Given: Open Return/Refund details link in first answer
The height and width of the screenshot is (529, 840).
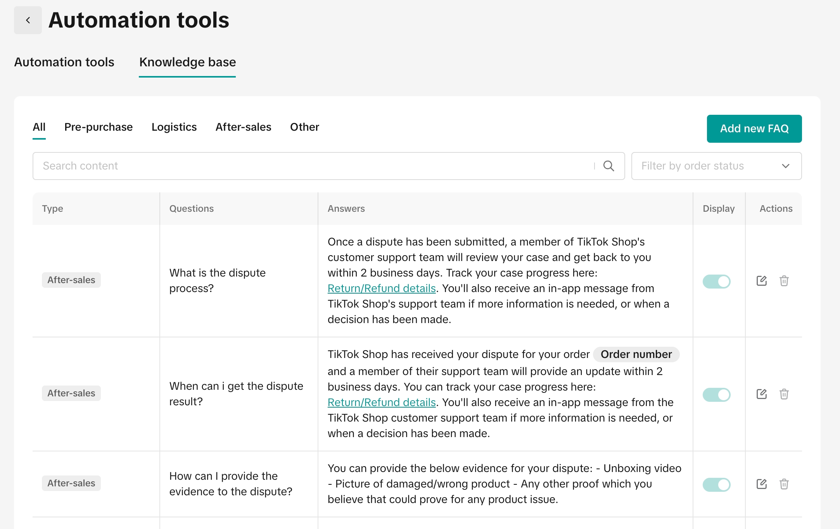Looking at the screenshot, I should click(x=382, y=289).
